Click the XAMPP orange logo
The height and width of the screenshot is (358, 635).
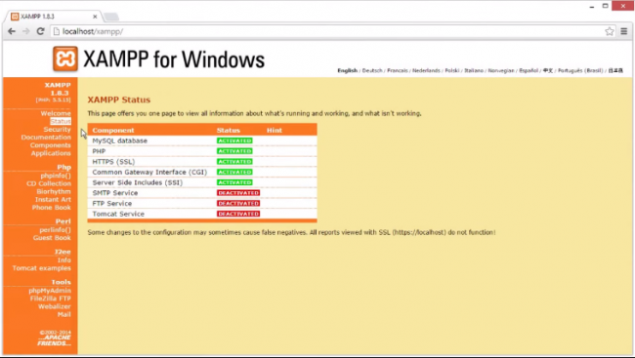pos(65,59)
